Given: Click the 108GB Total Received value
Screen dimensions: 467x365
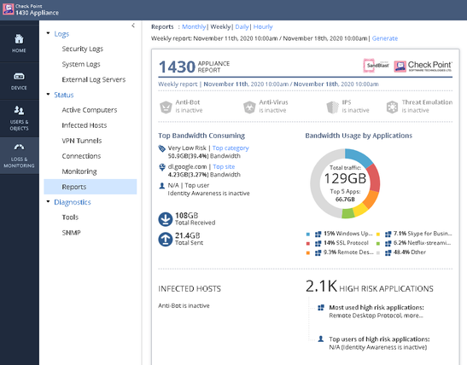Looking at the screenshot, I should pyautogui.click(x=186, y=216).
